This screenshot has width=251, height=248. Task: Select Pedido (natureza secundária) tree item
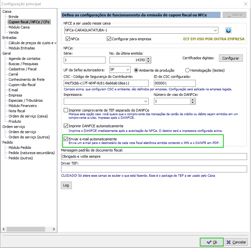coord(32,153)
